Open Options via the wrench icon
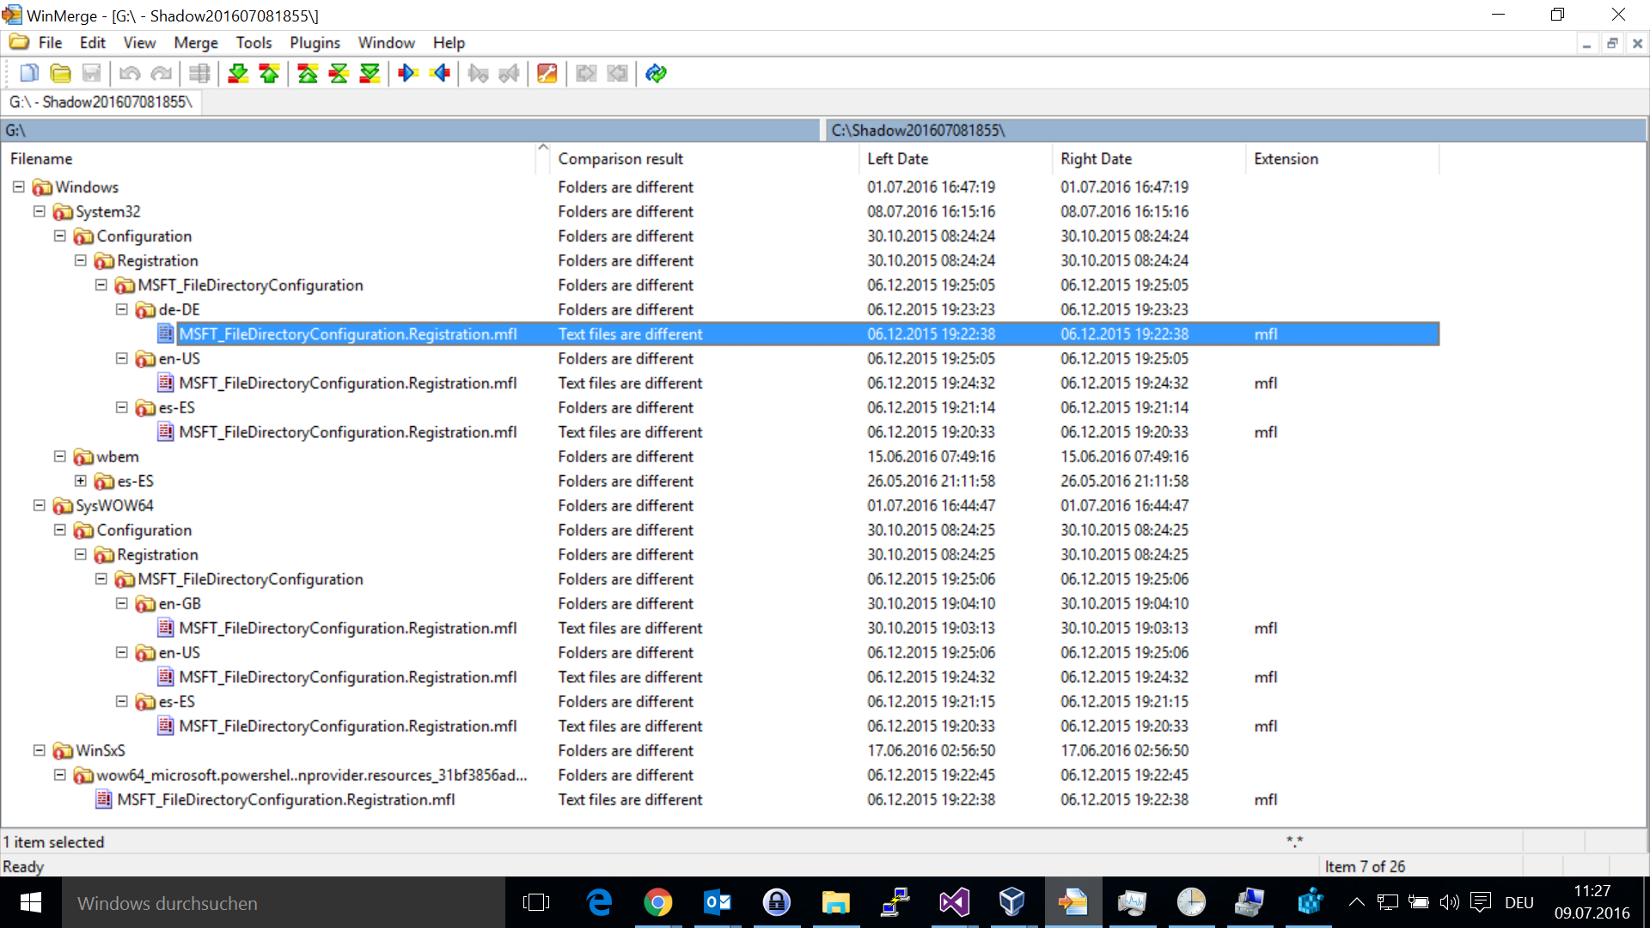This screenshot has height=928, width=1650. (547, 74)
